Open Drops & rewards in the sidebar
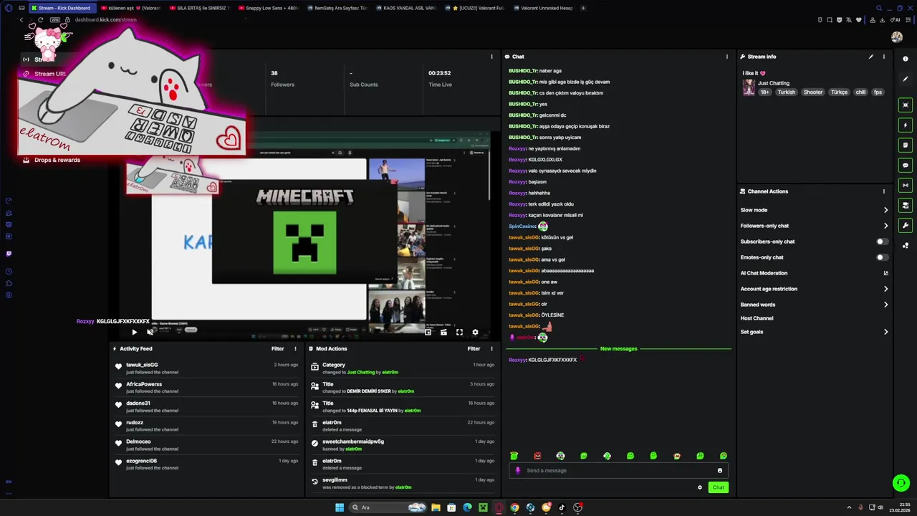The width and height of the screenshot is (917, 516). [x=57, y=160]
